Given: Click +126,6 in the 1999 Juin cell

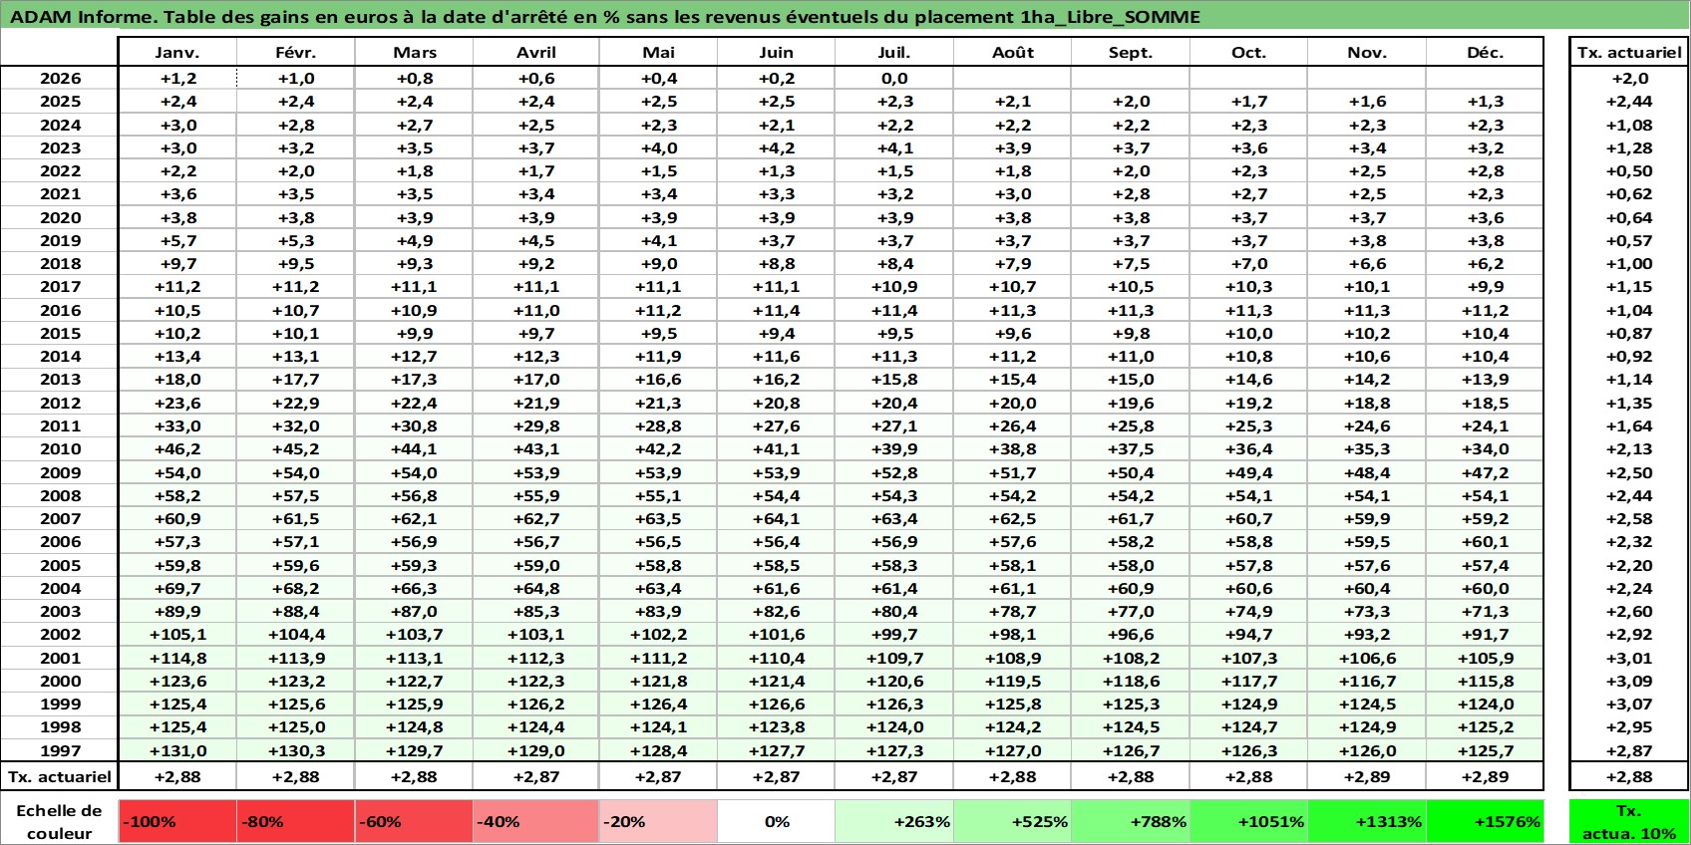Looking at the screenshot, I should click(777, 704).
